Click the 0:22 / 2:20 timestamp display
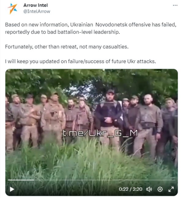The image size is (181, 198). pos(131,189)
